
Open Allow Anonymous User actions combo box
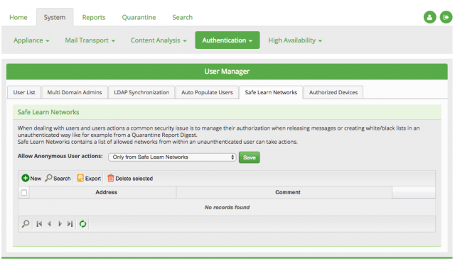point(172,157)
